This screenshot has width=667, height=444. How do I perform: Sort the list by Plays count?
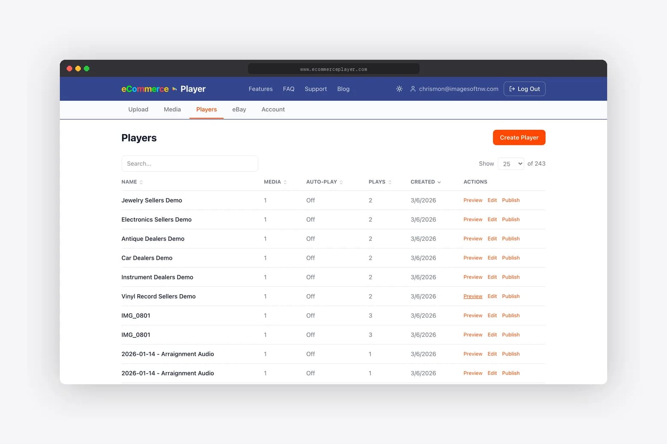(389, 181)
